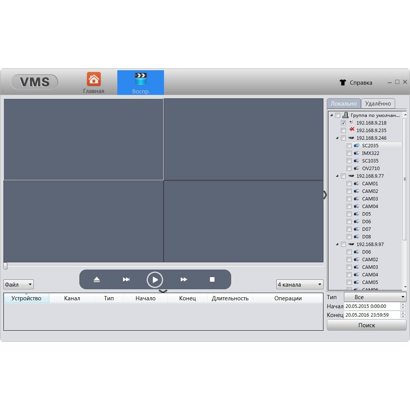
Task: Switch to the Удалённо tab
Action: point(378,104)
